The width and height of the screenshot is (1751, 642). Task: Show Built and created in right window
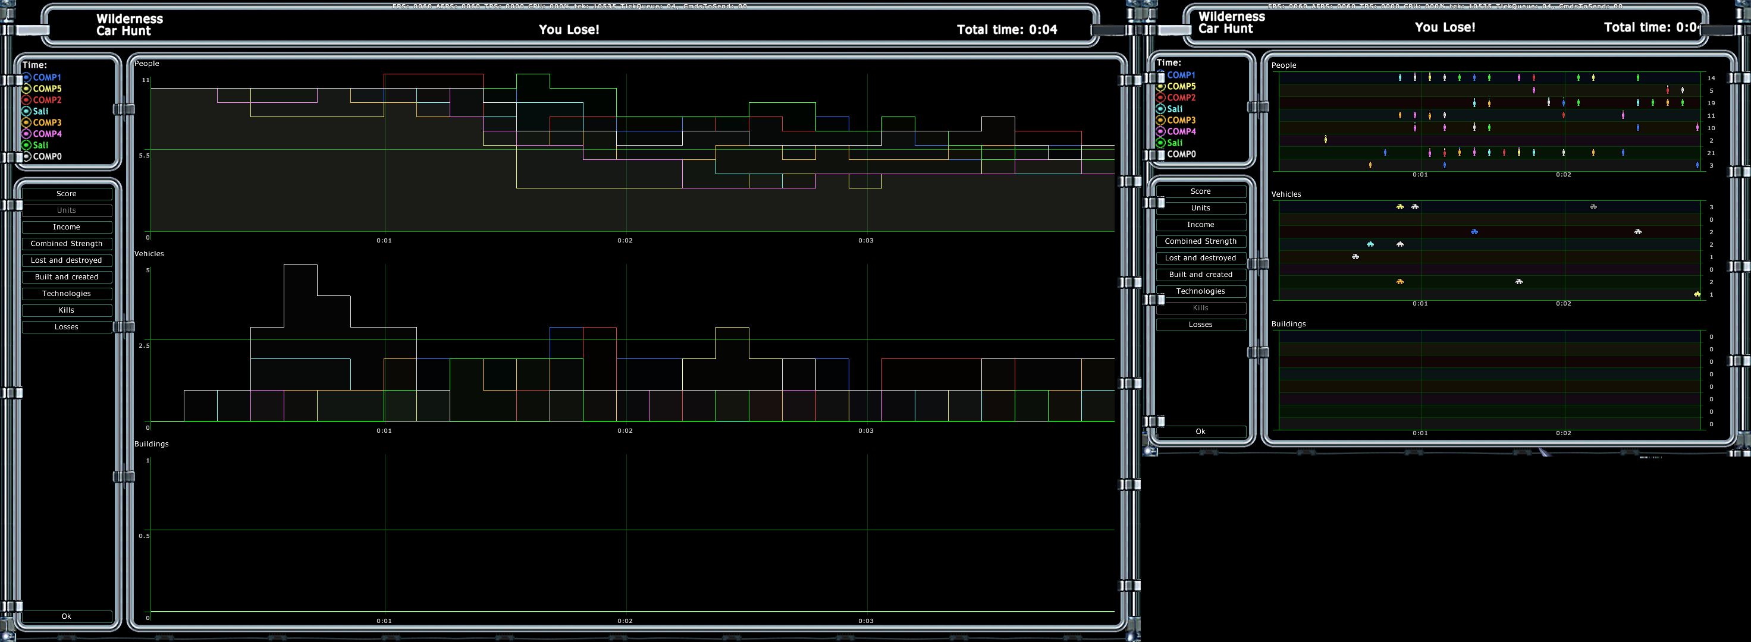click(x=1201, y=275)
